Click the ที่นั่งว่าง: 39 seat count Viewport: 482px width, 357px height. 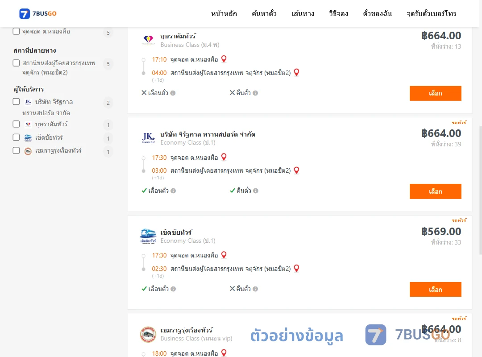click(446, 144)
